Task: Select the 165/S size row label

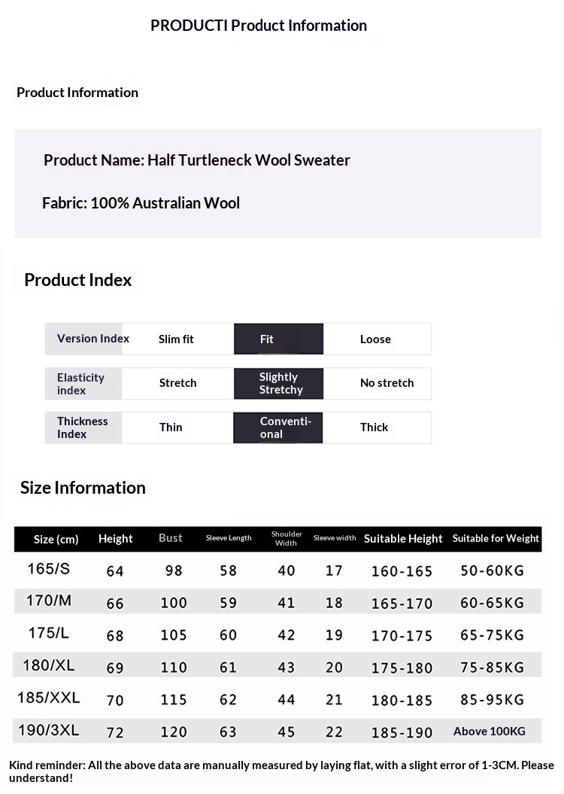Action: [48, 569]
